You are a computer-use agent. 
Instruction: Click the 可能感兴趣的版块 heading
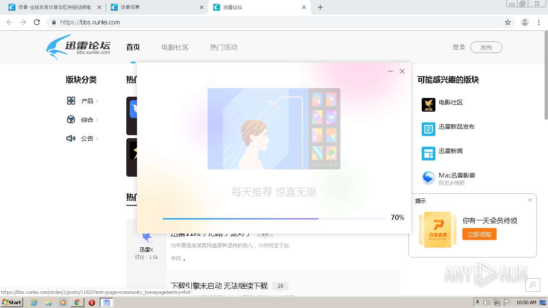448,80
